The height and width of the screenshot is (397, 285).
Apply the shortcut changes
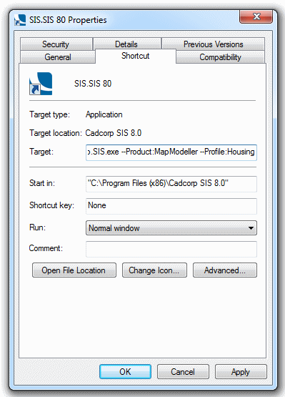pos(241,372)
